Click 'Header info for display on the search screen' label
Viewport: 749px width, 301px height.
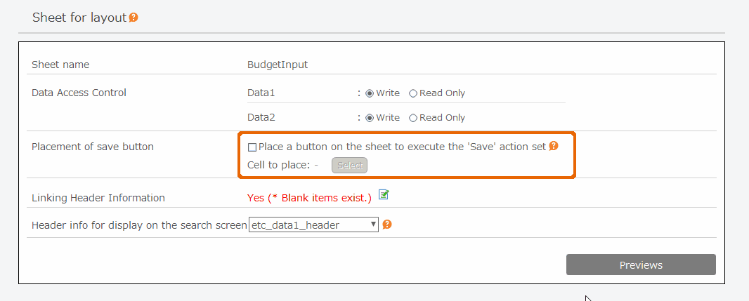(x=139, y=225)
